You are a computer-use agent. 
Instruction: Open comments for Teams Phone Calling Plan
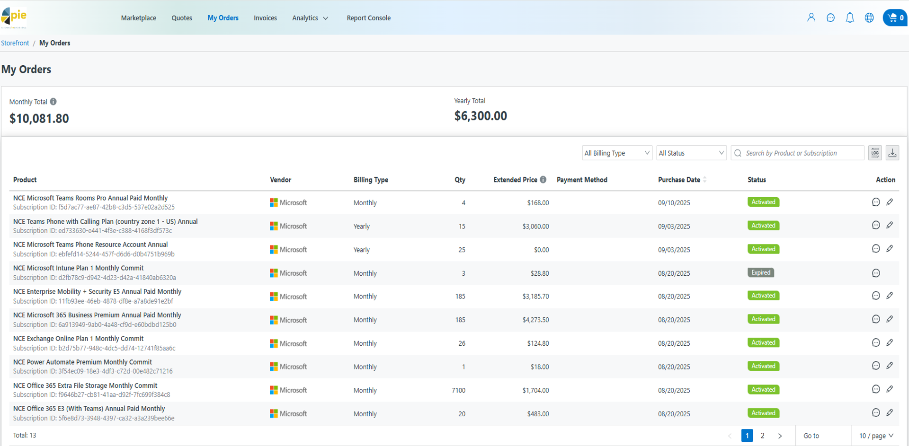click(876, 226)
